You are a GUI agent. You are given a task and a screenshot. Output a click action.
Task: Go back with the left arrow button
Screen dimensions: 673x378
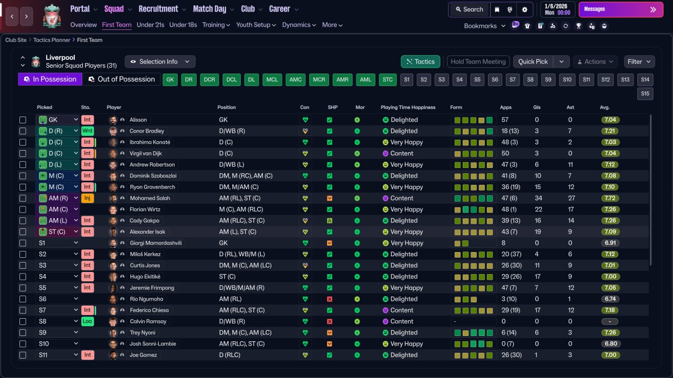(x=12, y=16)
